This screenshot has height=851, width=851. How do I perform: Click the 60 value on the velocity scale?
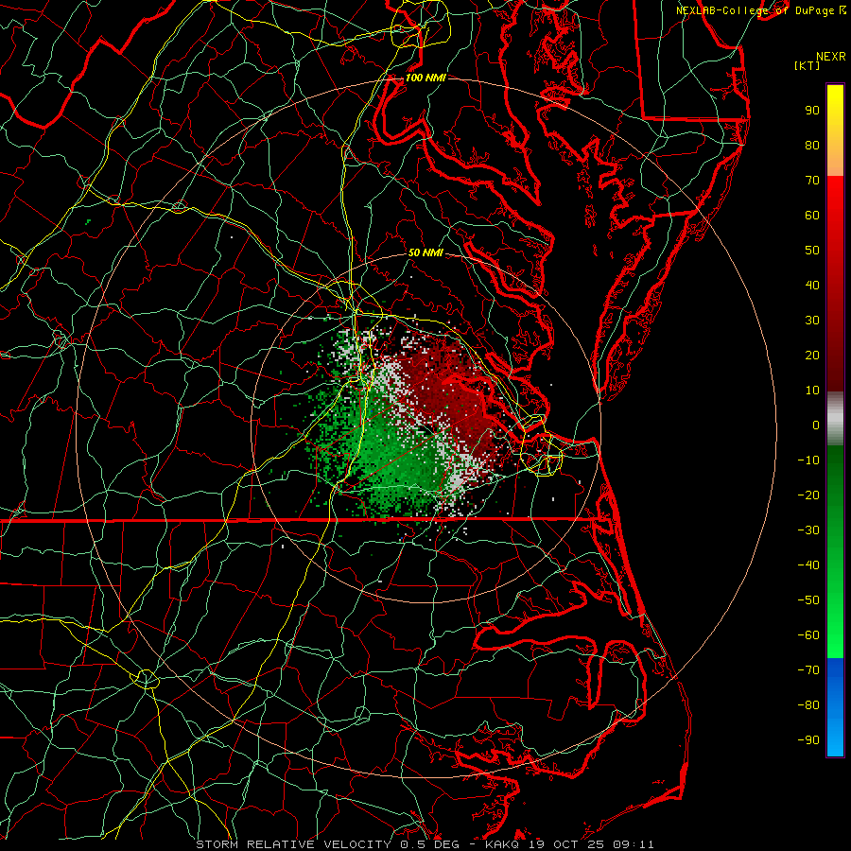[812, 216]
